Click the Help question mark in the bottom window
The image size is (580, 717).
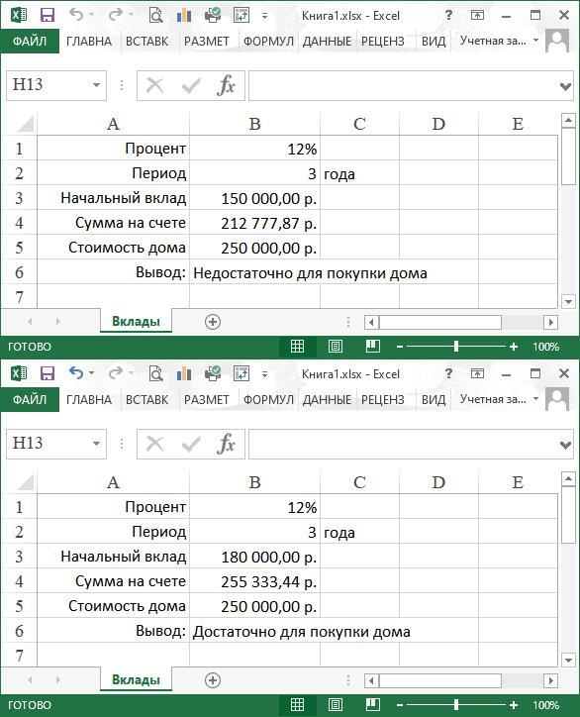pos(448,373)
